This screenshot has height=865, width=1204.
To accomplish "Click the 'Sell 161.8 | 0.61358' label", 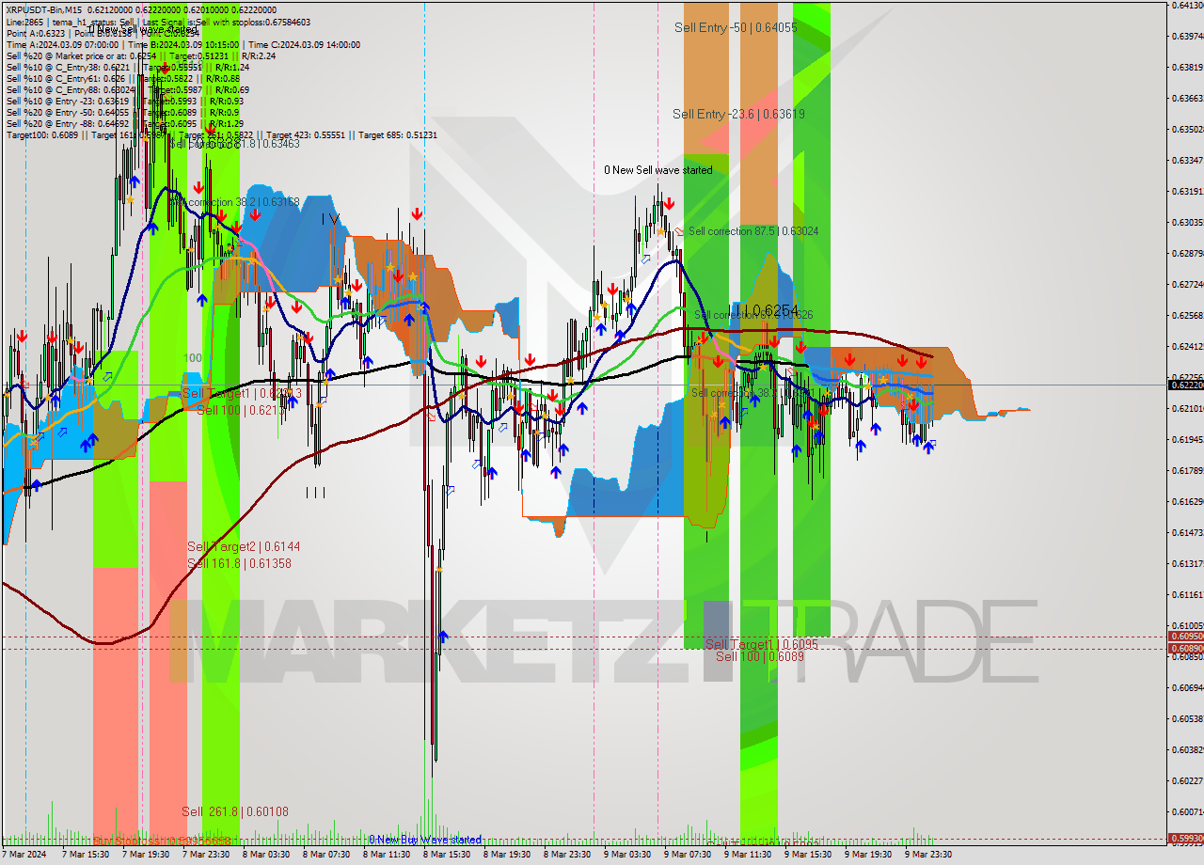I will [239, 563].
